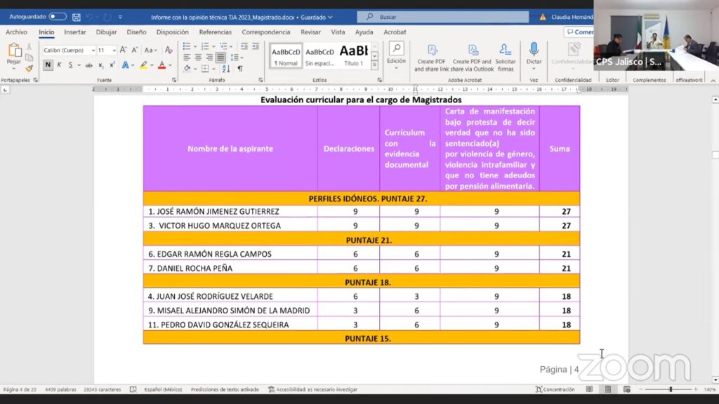The height and width of the screenshot is (404, 719).
Task: Click Create PDF and share link
Action: 432,57
